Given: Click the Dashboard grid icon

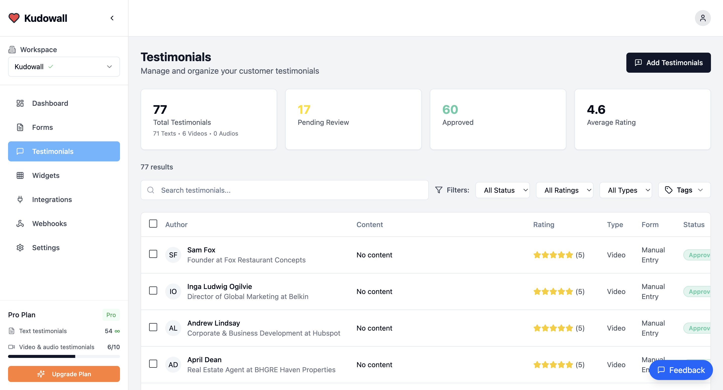Looking at the screenshot, I should [20, 103].
